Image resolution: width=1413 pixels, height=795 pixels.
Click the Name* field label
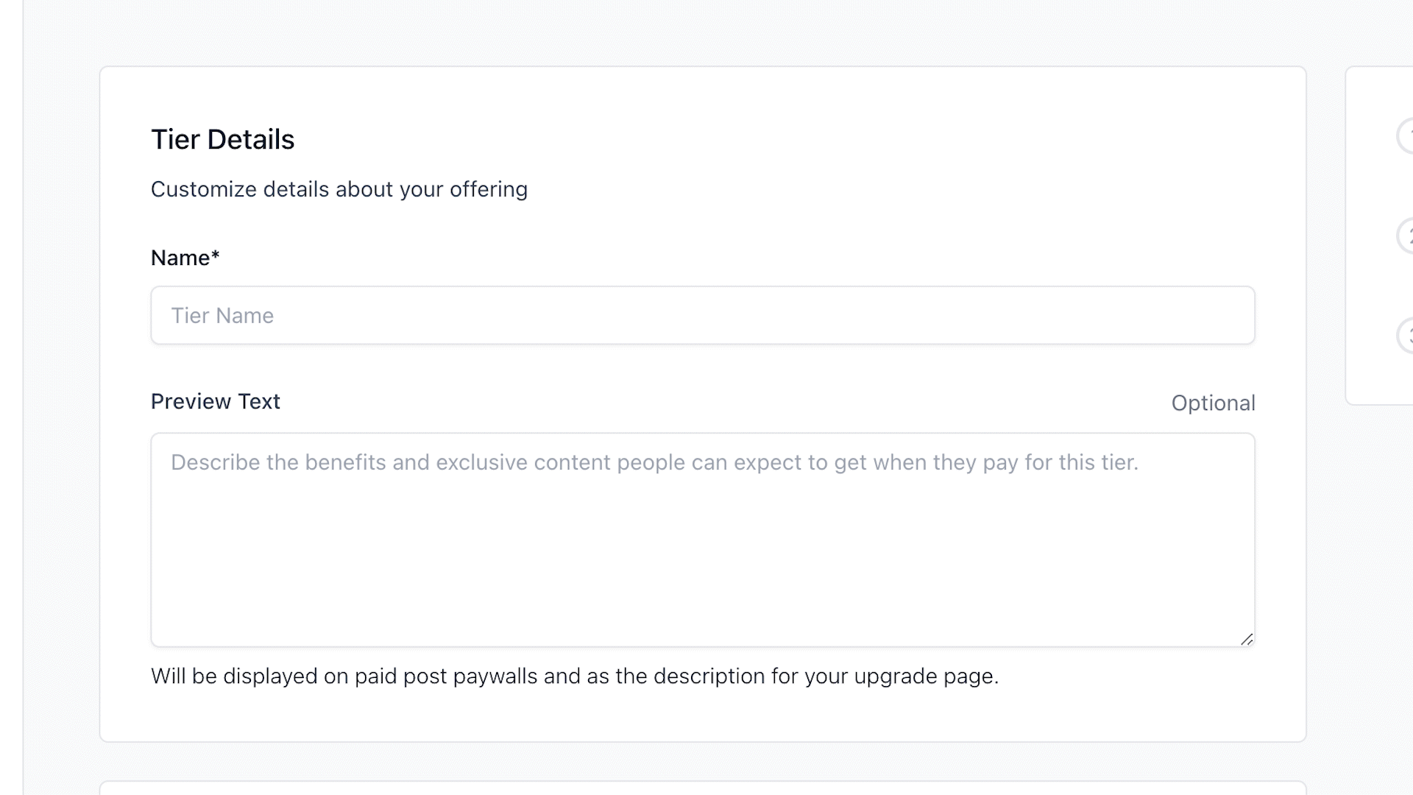180,258
